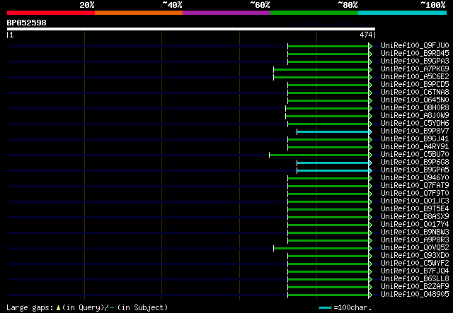Select the UniRef100_B9RD45 hit label
The image size is (453, 313).
tap(415, 54)
